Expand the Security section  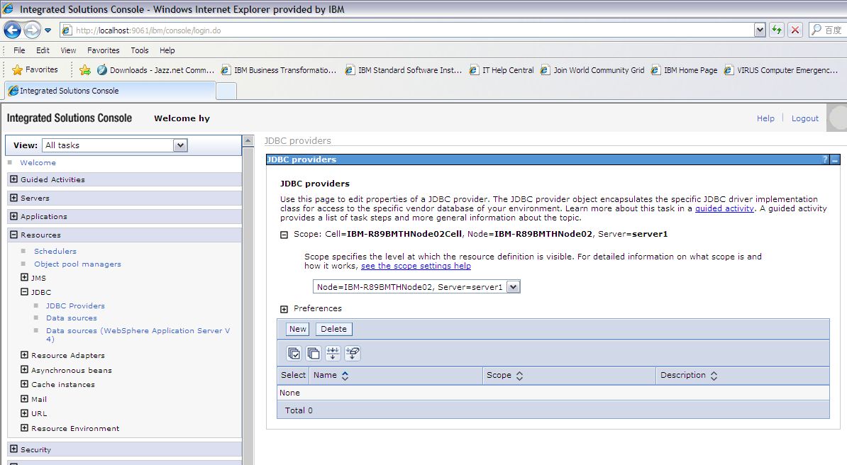(14, 448)
